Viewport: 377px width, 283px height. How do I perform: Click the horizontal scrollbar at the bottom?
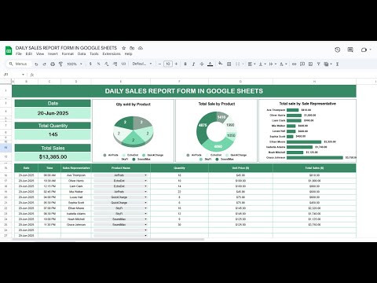pos(109,239)
